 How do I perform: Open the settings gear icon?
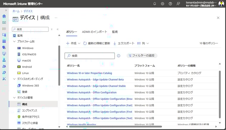coord(162,4)
